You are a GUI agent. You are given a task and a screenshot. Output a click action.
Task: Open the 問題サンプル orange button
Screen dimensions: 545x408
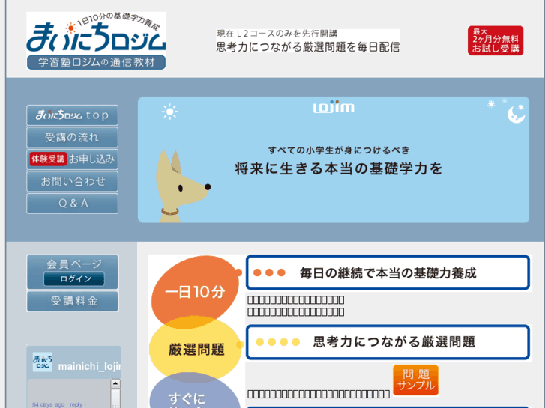point(416,380)
